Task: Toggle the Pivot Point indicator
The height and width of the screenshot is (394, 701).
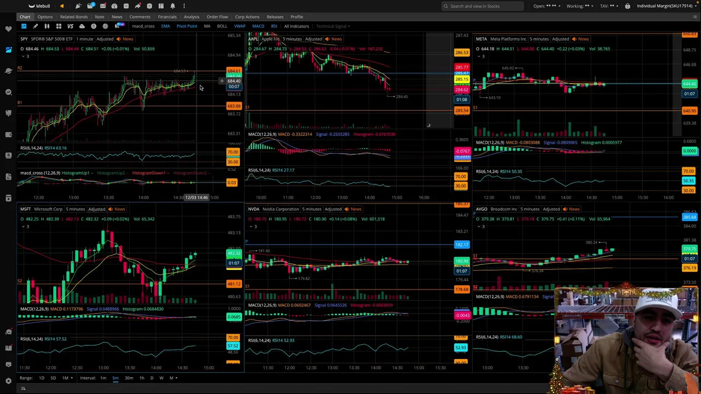Action: pos(187,26)
